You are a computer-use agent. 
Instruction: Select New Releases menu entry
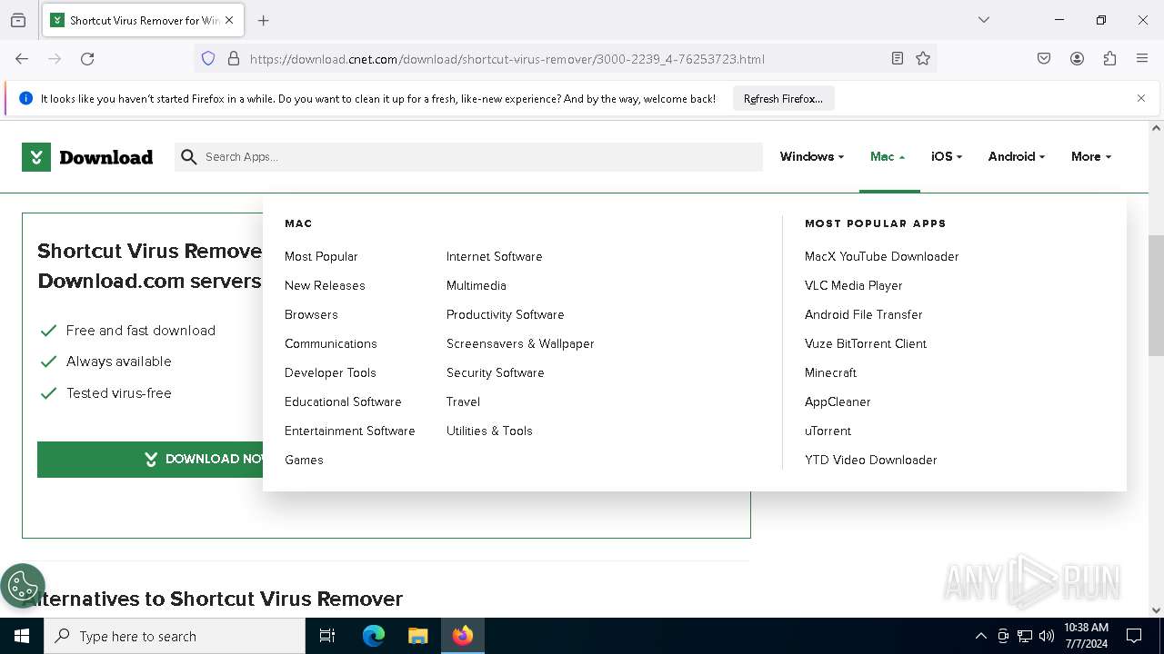click(x=325, y=285)
